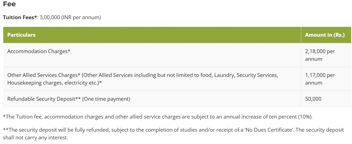The image size is (352, 144).
Task: Click the bold Tuition Fees label
Action: 20,18
